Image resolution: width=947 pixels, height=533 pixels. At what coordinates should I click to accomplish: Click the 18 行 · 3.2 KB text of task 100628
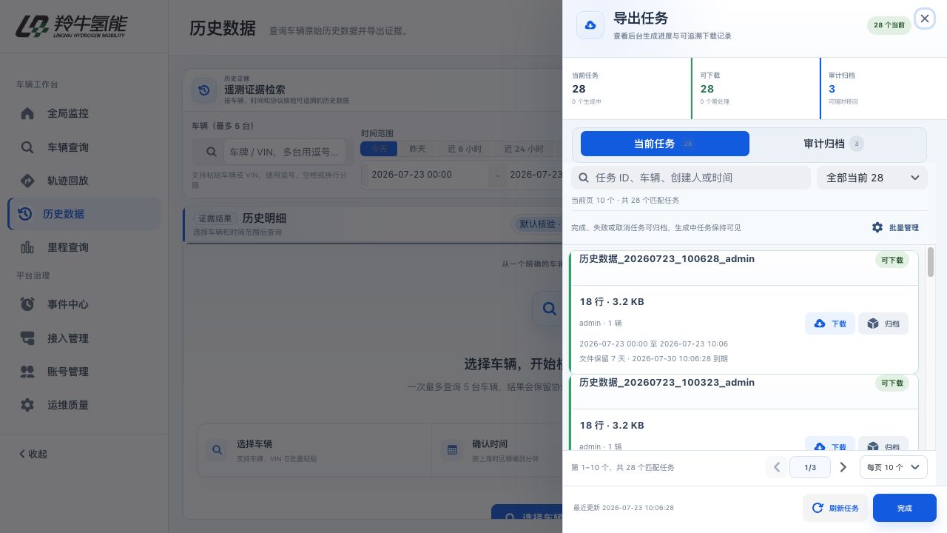pyautogui.click(x=612, y=302)
